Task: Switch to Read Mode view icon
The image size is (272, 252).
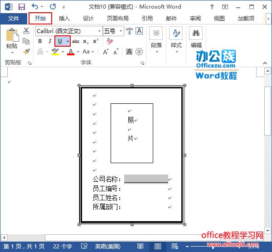Action: (x=140, y=247)
